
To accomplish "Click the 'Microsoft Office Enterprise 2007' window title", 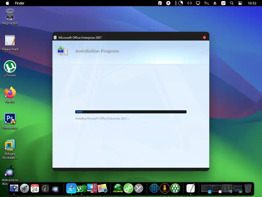I will pos(80,38).
